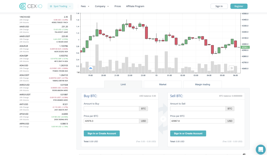Click the Sell BTC heading
Screen dimensions: 267x155
177,96
